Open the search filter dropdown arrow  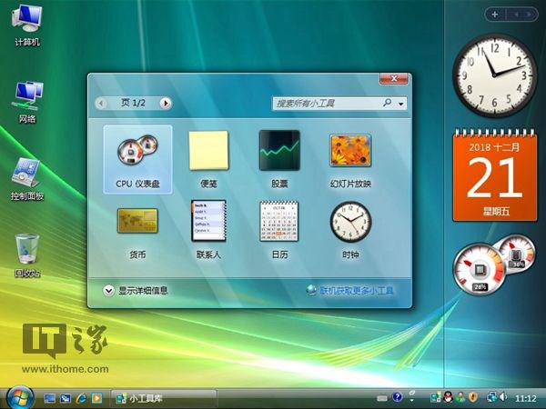click(x=401, y=104)
